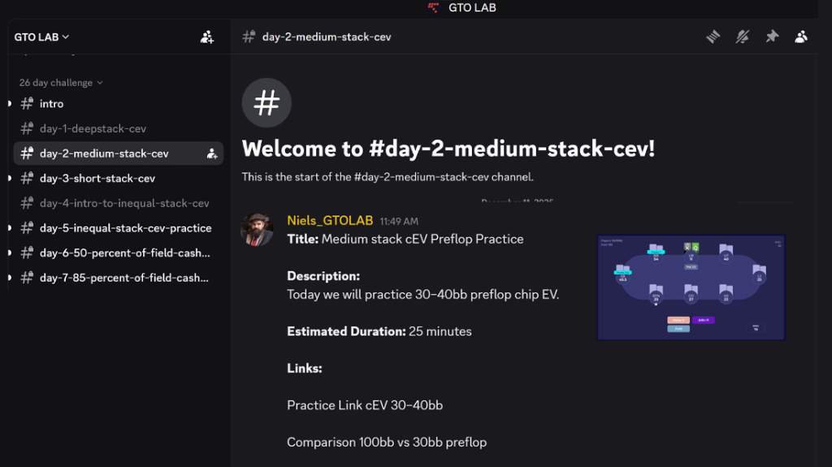The width and height of the screenshot is (832, 467).
Task: Click create invite icon on day-2-medium-stack-cev
Action: [212, 154]
